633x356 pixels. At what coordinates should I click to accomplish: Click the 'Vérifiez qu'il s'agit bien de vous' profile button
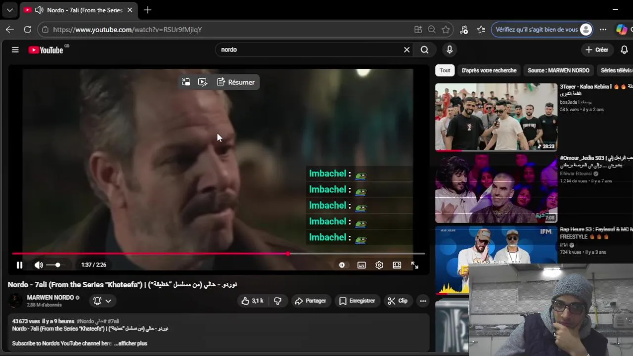542,30
